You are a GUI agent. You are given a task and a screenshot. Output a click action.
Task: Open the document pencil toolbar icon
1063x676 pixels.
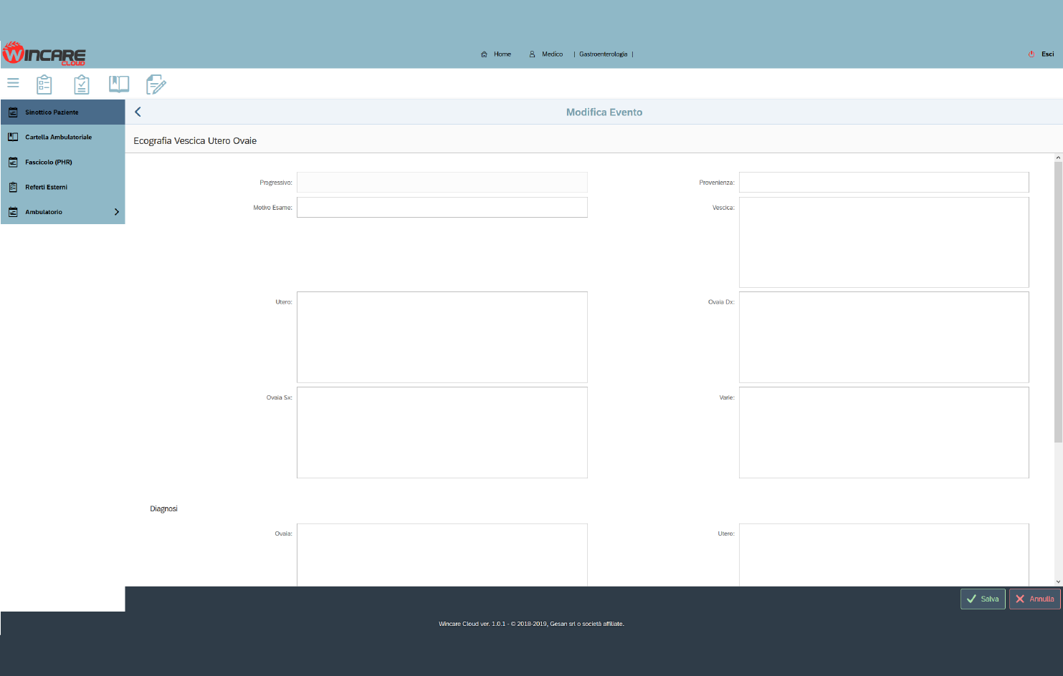156,84
